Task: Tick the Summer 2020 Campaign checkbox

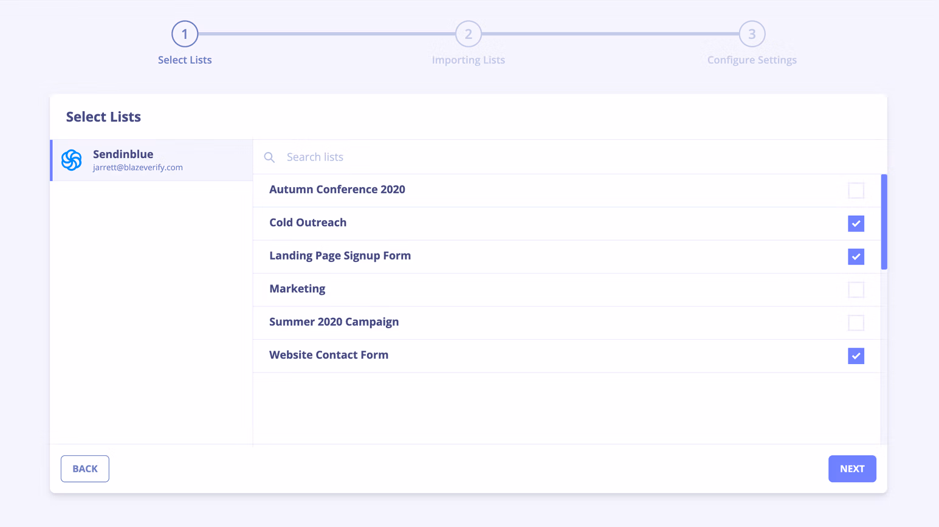Action: [x=856, y=323]
